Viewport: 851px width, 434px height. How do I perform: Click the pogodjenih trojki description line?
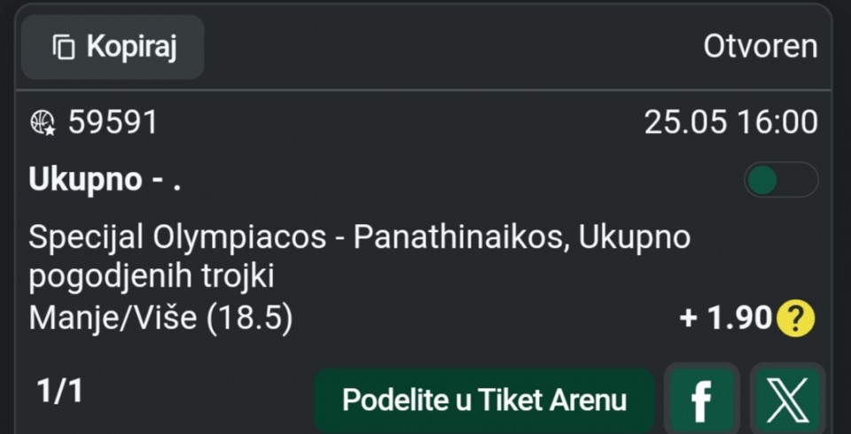point(152,277)
